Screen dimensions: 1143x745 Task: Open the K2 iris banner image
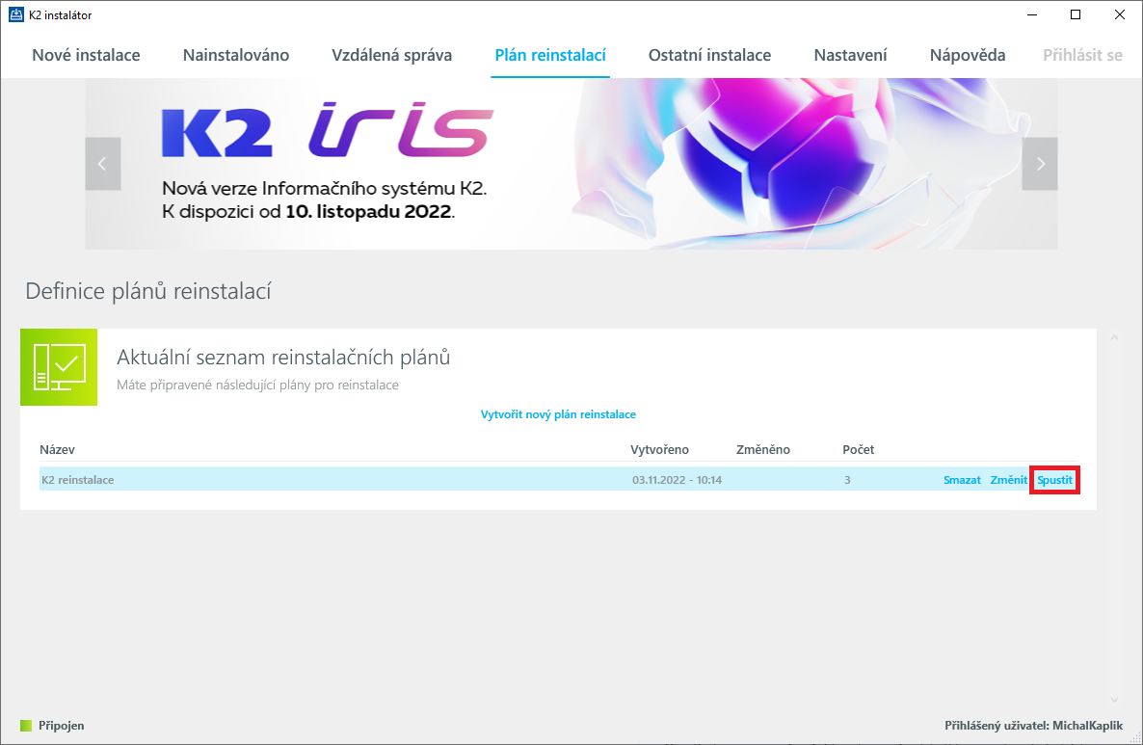(x=571, y=164)
